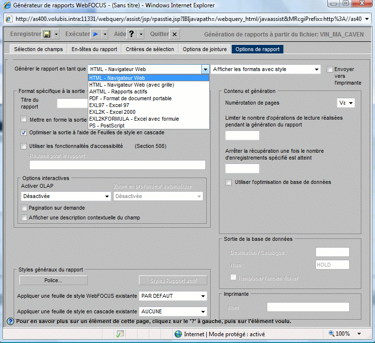Image resolution: width=375 pixels, height=343 pixels.
Task: Click the record retrieval limit input field
Action: [x=242, y=169]
